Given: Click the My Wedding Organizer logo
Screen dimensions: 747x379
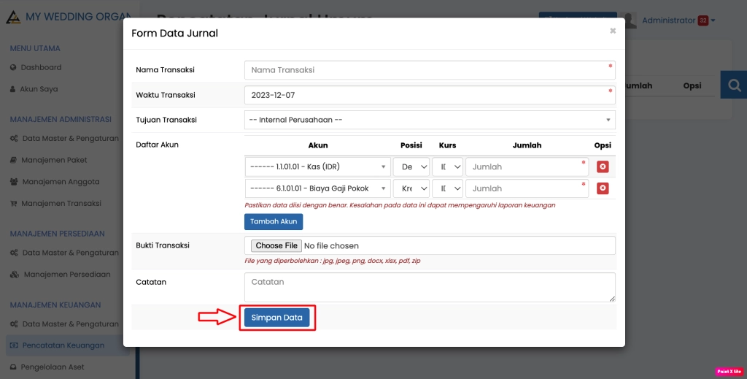Looking at the screenshot, I should coord(13,17).
